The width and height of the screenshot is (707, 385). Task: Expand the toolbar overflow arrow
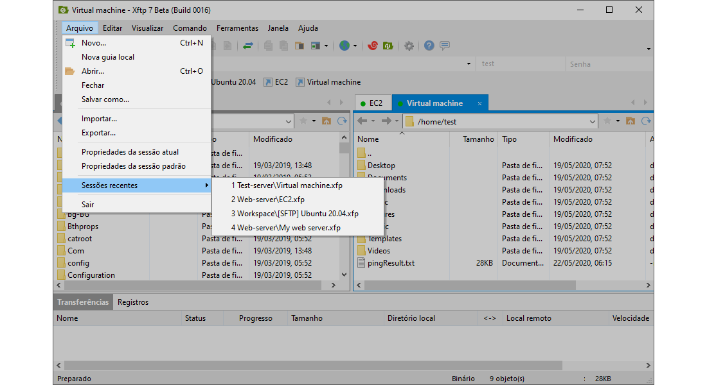pyautogui.click(x=649, y=49)
